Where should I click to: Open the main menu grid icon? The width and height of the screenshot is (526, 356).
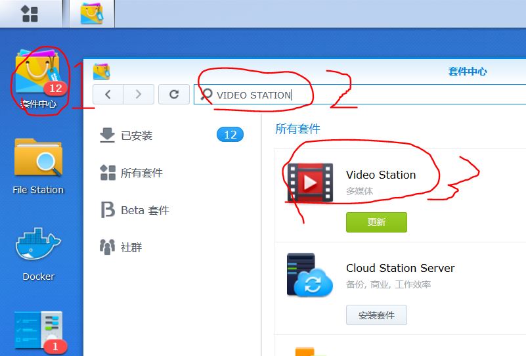point(30,14)
